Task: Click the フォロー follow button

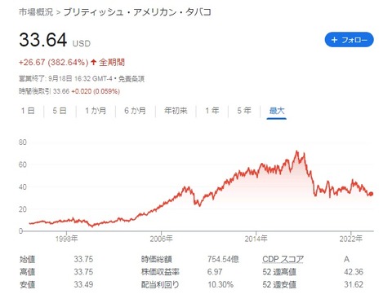Action: tap(349, 40)
